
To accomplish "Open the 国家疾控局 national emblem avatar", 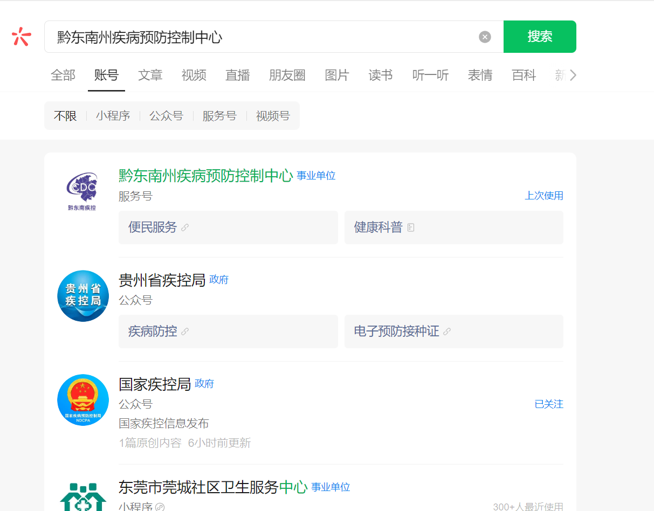I will click(x=83, y=400).
